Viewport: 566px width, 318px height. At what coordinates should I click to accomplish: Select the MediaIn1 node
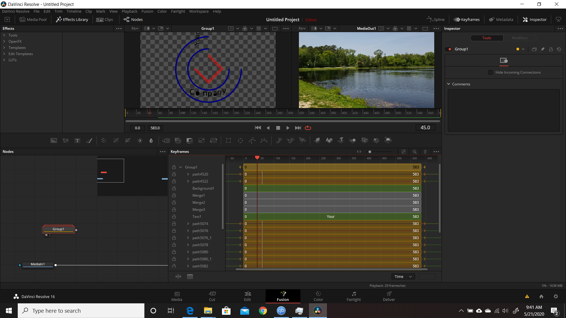38,264
